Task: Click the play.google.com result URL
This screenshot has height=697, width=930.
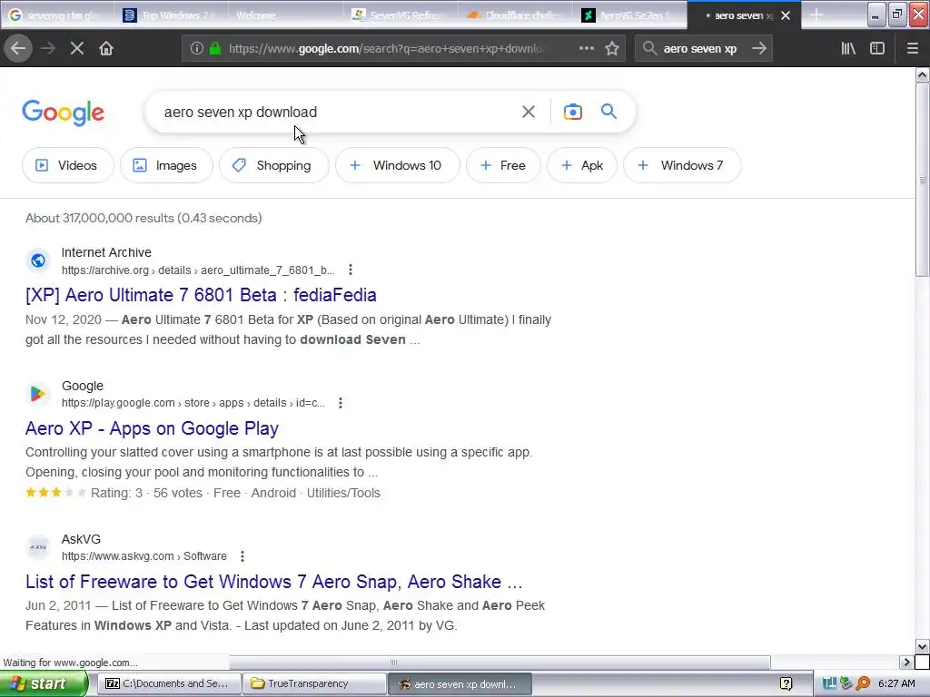Action: pos(193,403)
